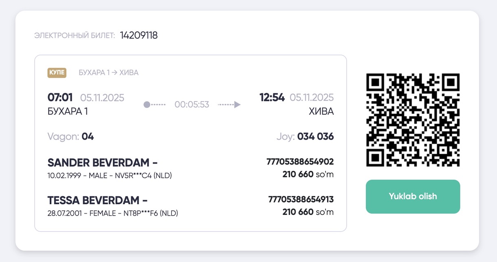Click ticket number 77705388654902

tap(300, 162)
